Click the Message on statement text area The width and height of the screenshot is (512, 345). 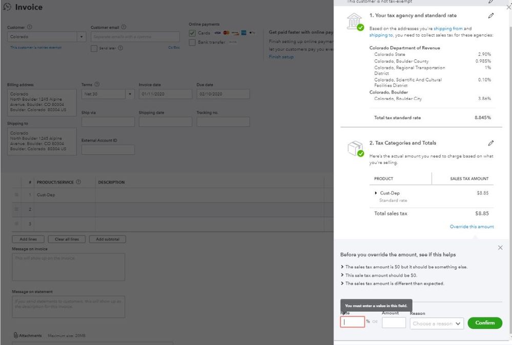point(69,307)
